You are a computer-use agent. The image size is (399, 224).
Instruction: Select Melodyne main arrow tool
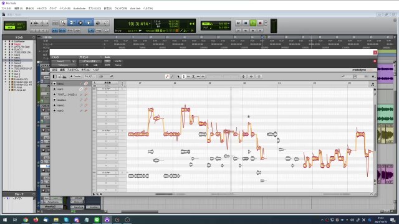coord(178,77)
